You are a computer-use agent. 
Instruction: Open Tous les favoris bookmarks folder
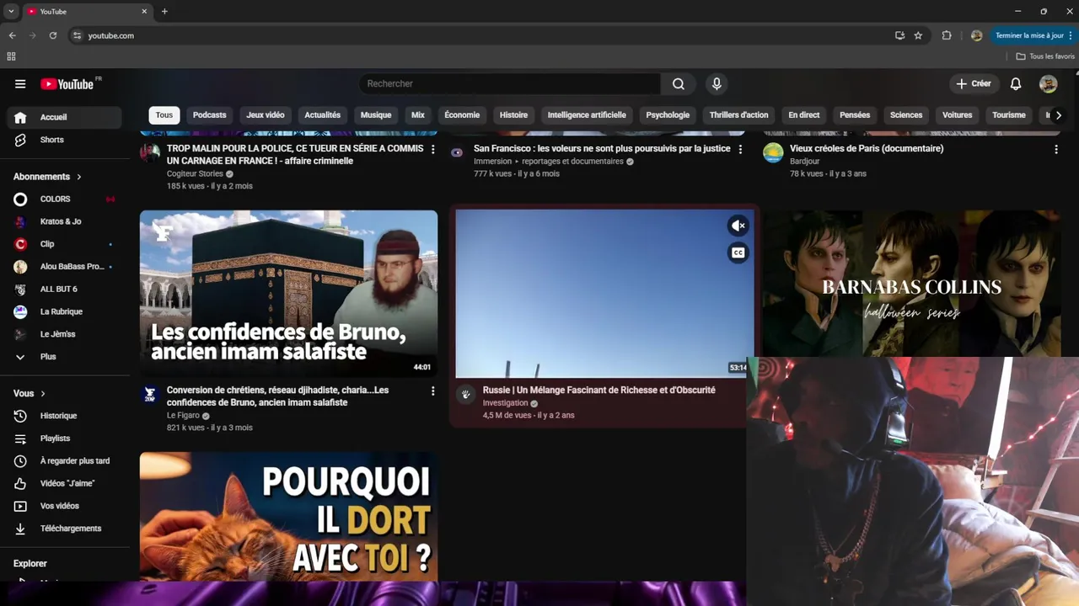coord(1045,56)
